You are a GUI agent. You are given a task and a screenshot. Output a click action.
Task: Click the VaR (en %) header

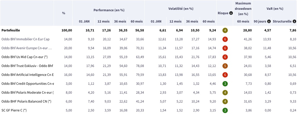[275, 9]
